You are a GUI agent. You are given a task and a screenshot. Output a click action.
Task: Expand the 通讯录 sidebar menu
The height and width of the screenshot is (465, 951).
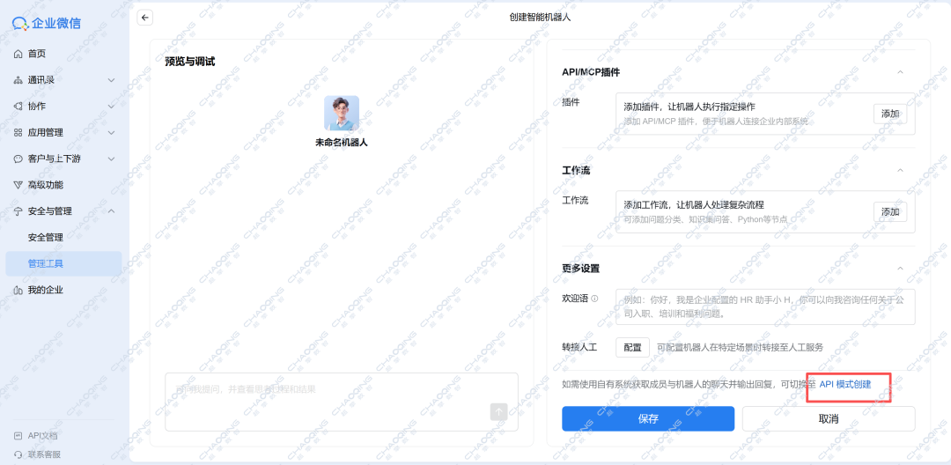coord(111,80)
